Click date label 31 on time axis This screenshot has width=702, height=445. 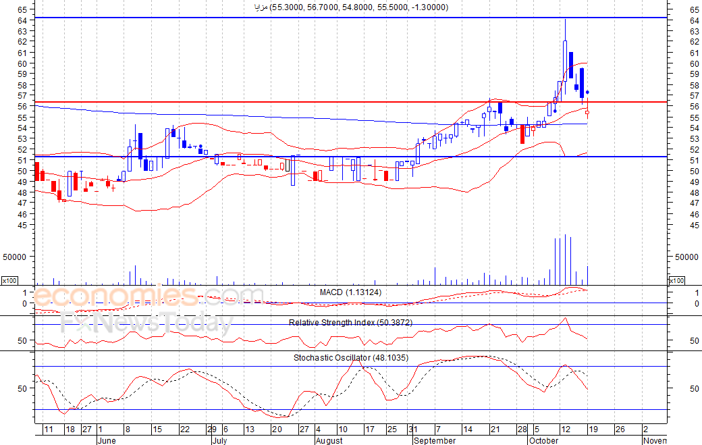tap(413, 429)
